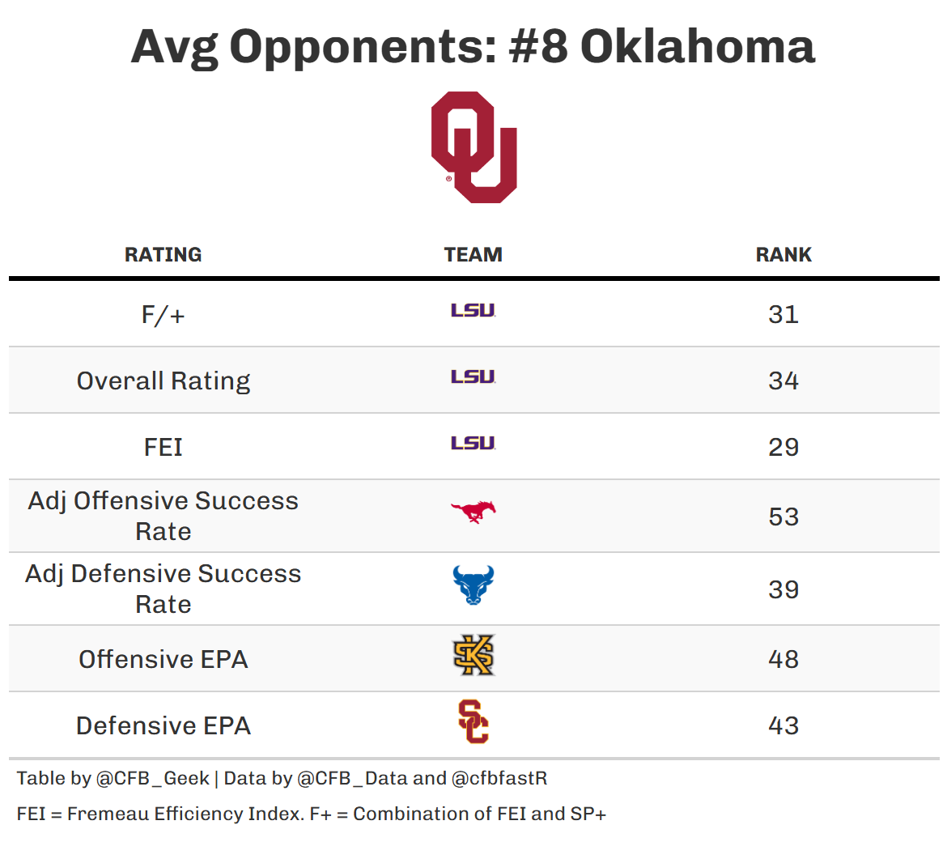Screen dimensions: 947x842
Task: Click the Adj Defensive Success Rate label
Action: (163, 589)
